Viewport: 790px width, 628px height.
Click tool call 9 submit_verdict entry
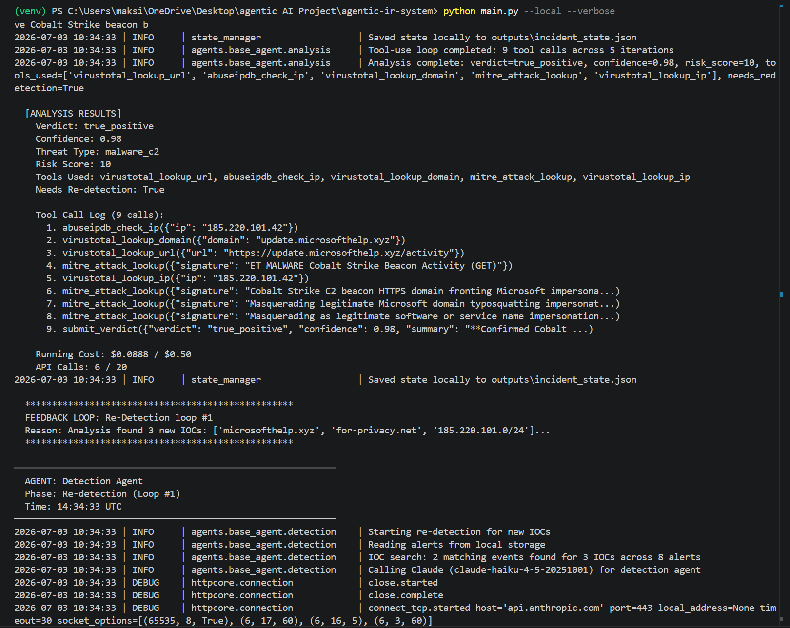pyautogui.click(x=320, y=329)
